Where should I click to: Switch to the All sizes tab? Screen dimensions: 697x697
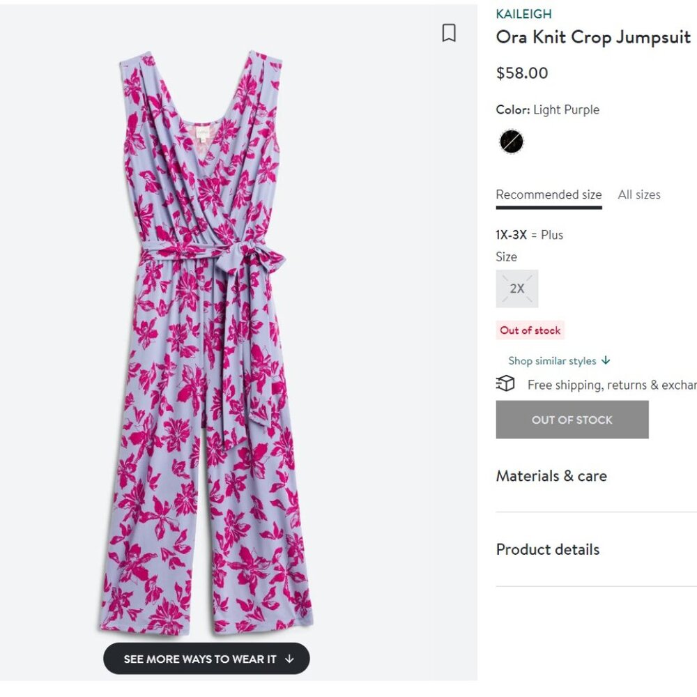638,194
